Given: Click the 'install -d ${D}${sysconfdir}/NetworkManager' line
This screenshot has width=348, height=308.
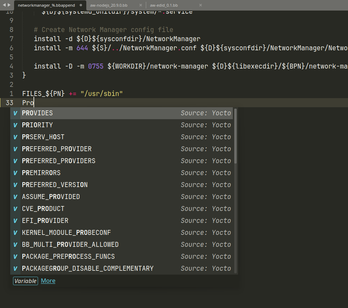Looking at the screenshot, I should [x=117, y=39].
